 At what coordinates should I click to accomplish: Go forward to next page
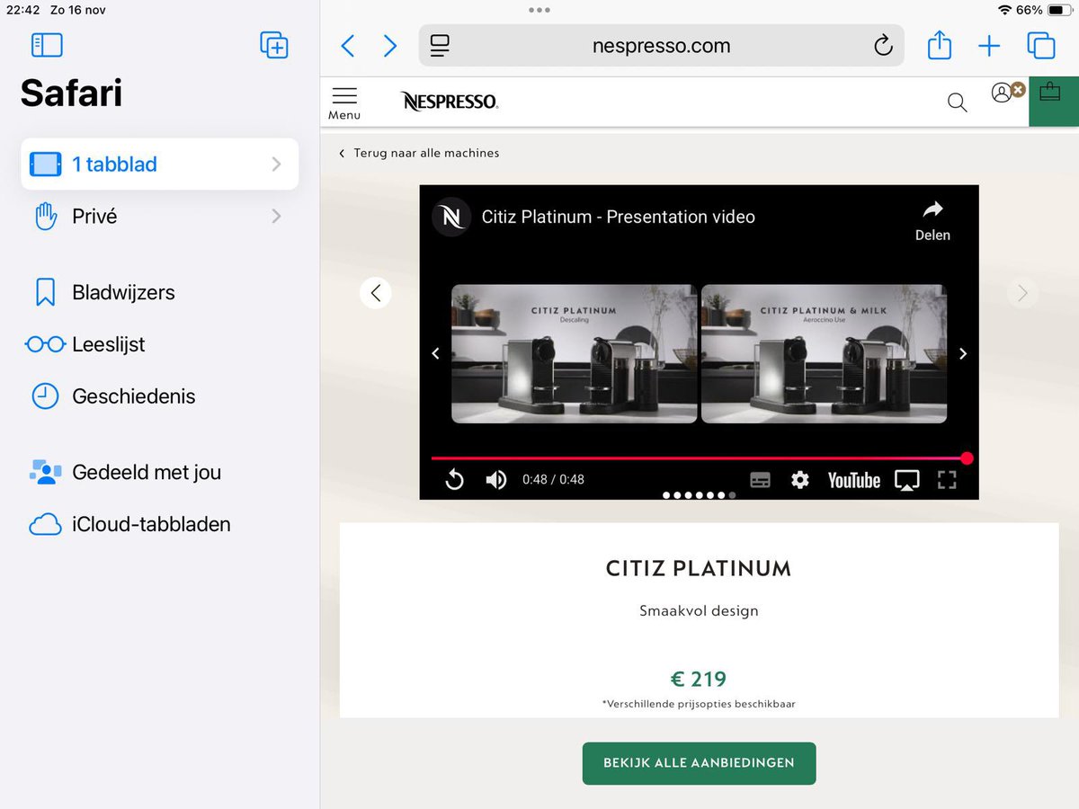(389, 46)
